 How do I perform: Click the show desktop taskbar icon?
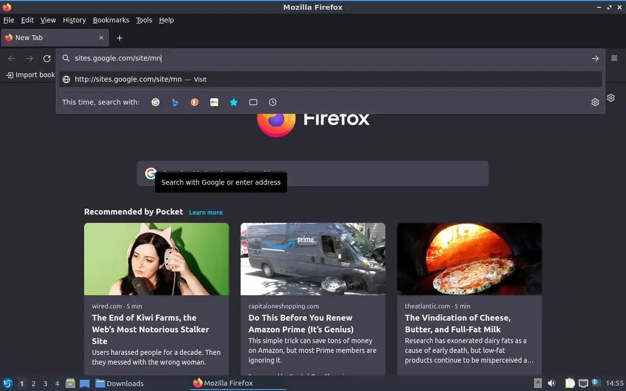(84, 383)
